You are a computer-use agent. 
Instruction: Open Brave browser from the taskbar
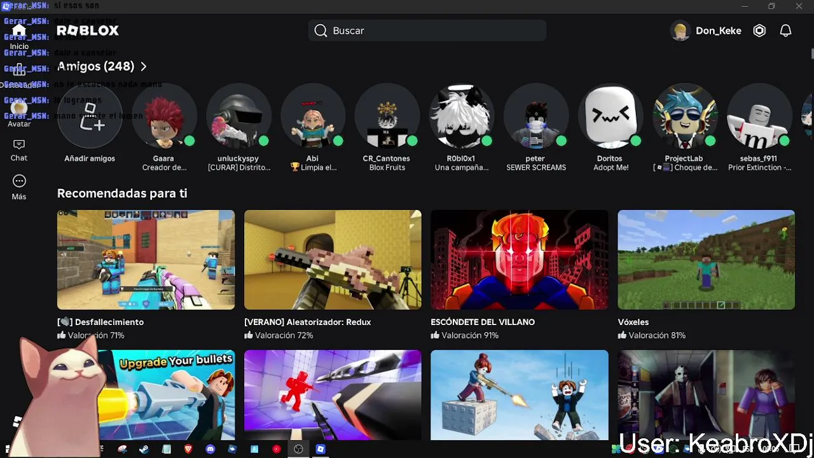click(x=188, y=449)
